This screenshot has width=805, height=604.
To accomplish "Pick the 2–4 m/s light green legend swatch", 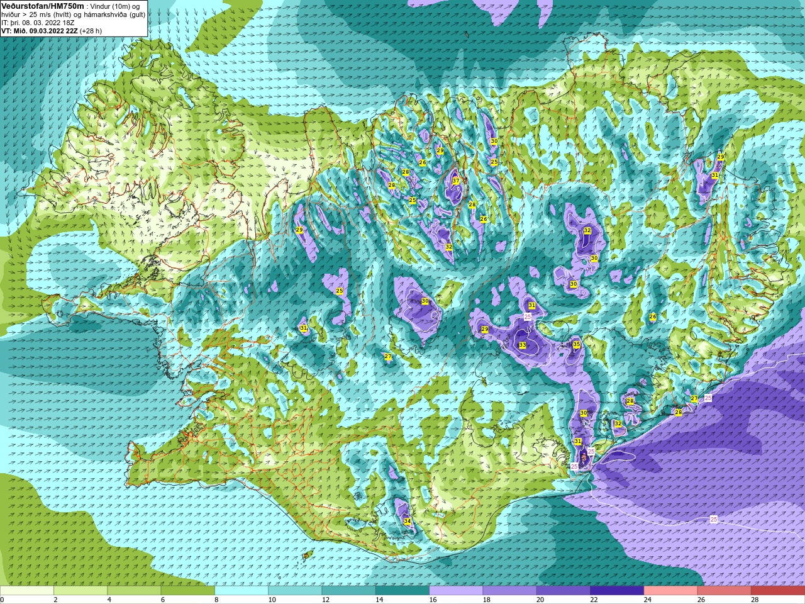I will coord(80,591).
